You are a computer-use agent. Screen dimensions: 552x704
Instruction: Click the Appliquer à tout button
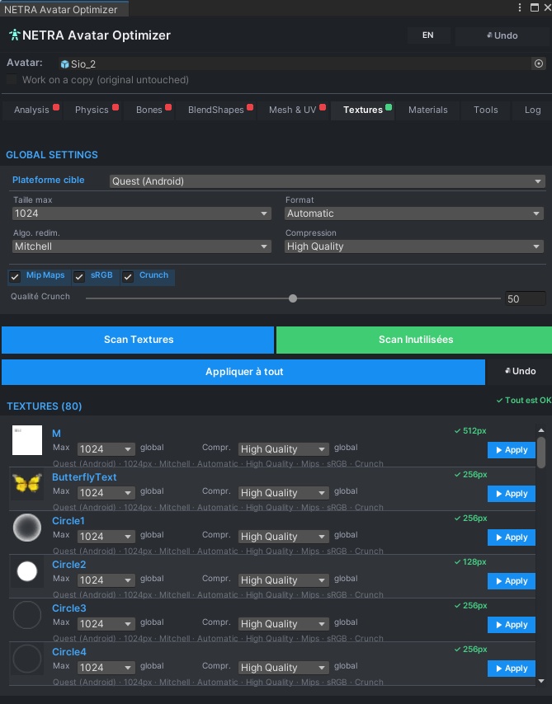click(x=243, y=372)
